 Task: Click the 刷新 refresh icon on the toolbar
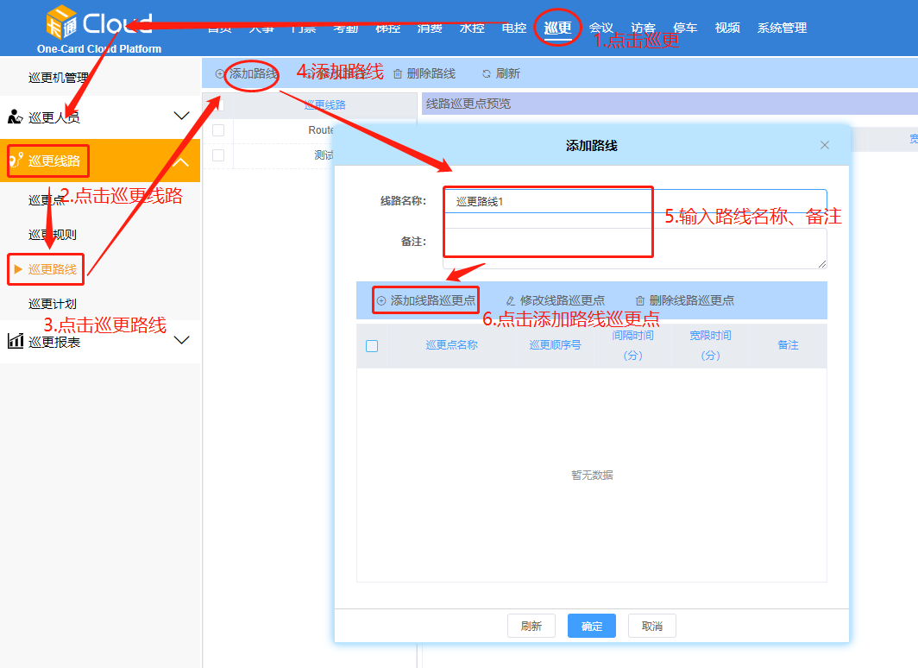tap(485, 73)
